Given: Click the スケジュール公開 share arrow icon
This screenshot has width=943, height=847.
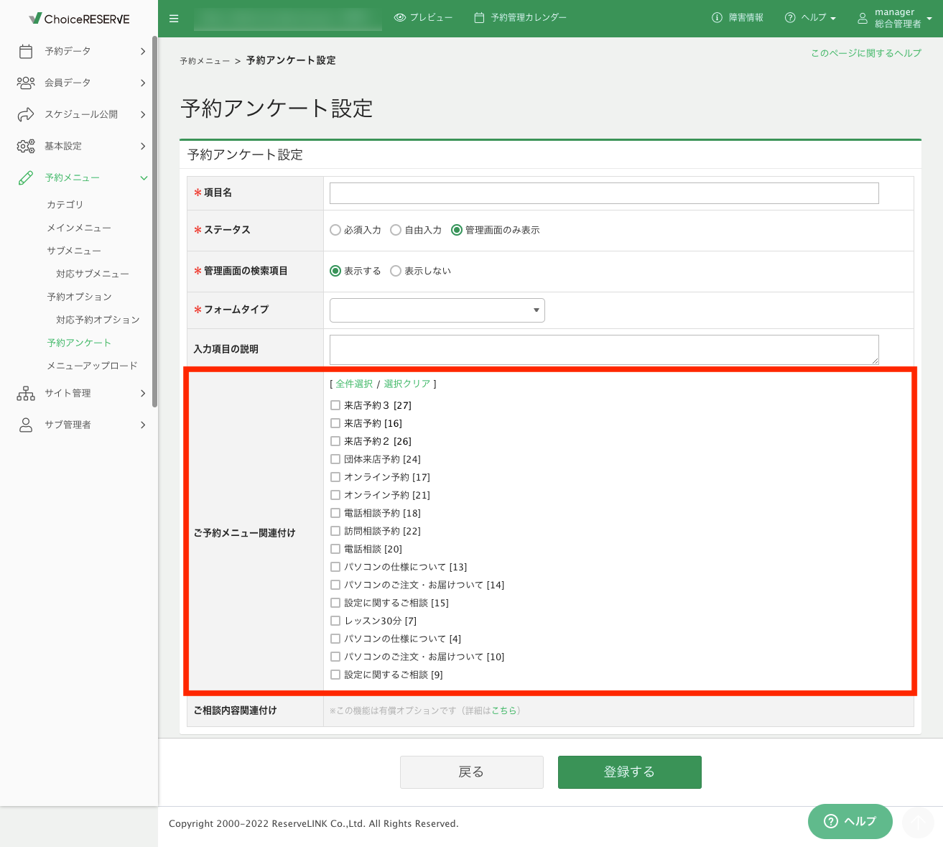Looking at the screenshot, I should [x=26, y=114].
